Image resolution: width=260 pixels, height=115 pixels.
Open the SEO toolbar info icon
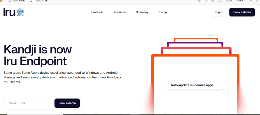(199, 1)
